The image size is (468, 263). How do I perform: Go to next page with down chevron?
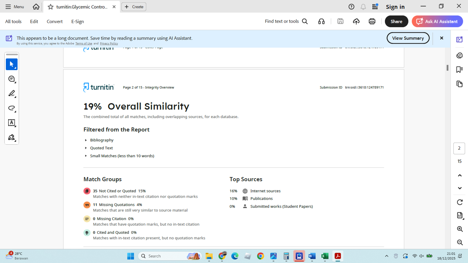pyautogui.click(x=460, y=188)
